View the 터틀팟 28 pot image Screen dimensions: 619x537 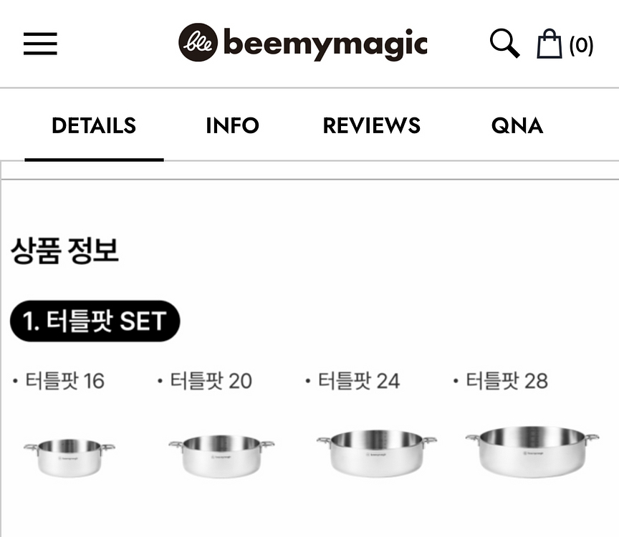[x=532, y=449]
